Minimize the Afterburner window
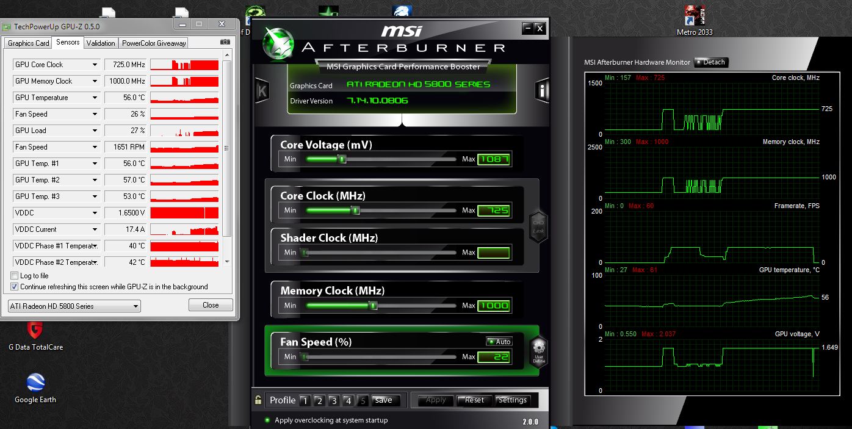852x429 pixels. [527, 28]
